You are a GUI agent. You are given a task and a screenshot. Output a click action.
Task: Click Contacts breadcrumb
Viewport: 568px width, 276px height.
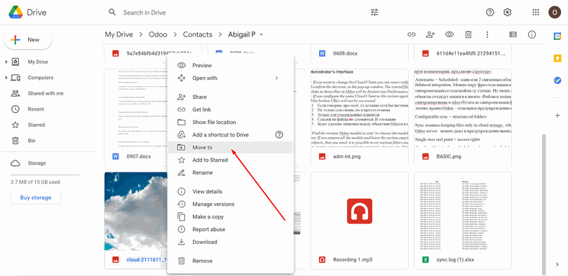coord(198,34)
